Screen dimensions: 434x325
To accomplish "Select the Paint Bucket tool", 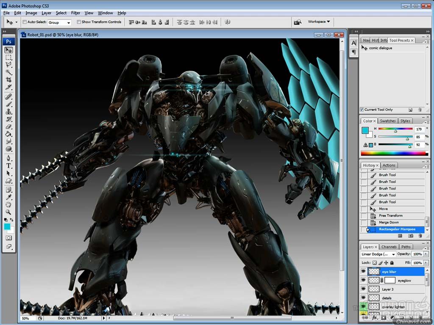I will click(x=8, y=134).
